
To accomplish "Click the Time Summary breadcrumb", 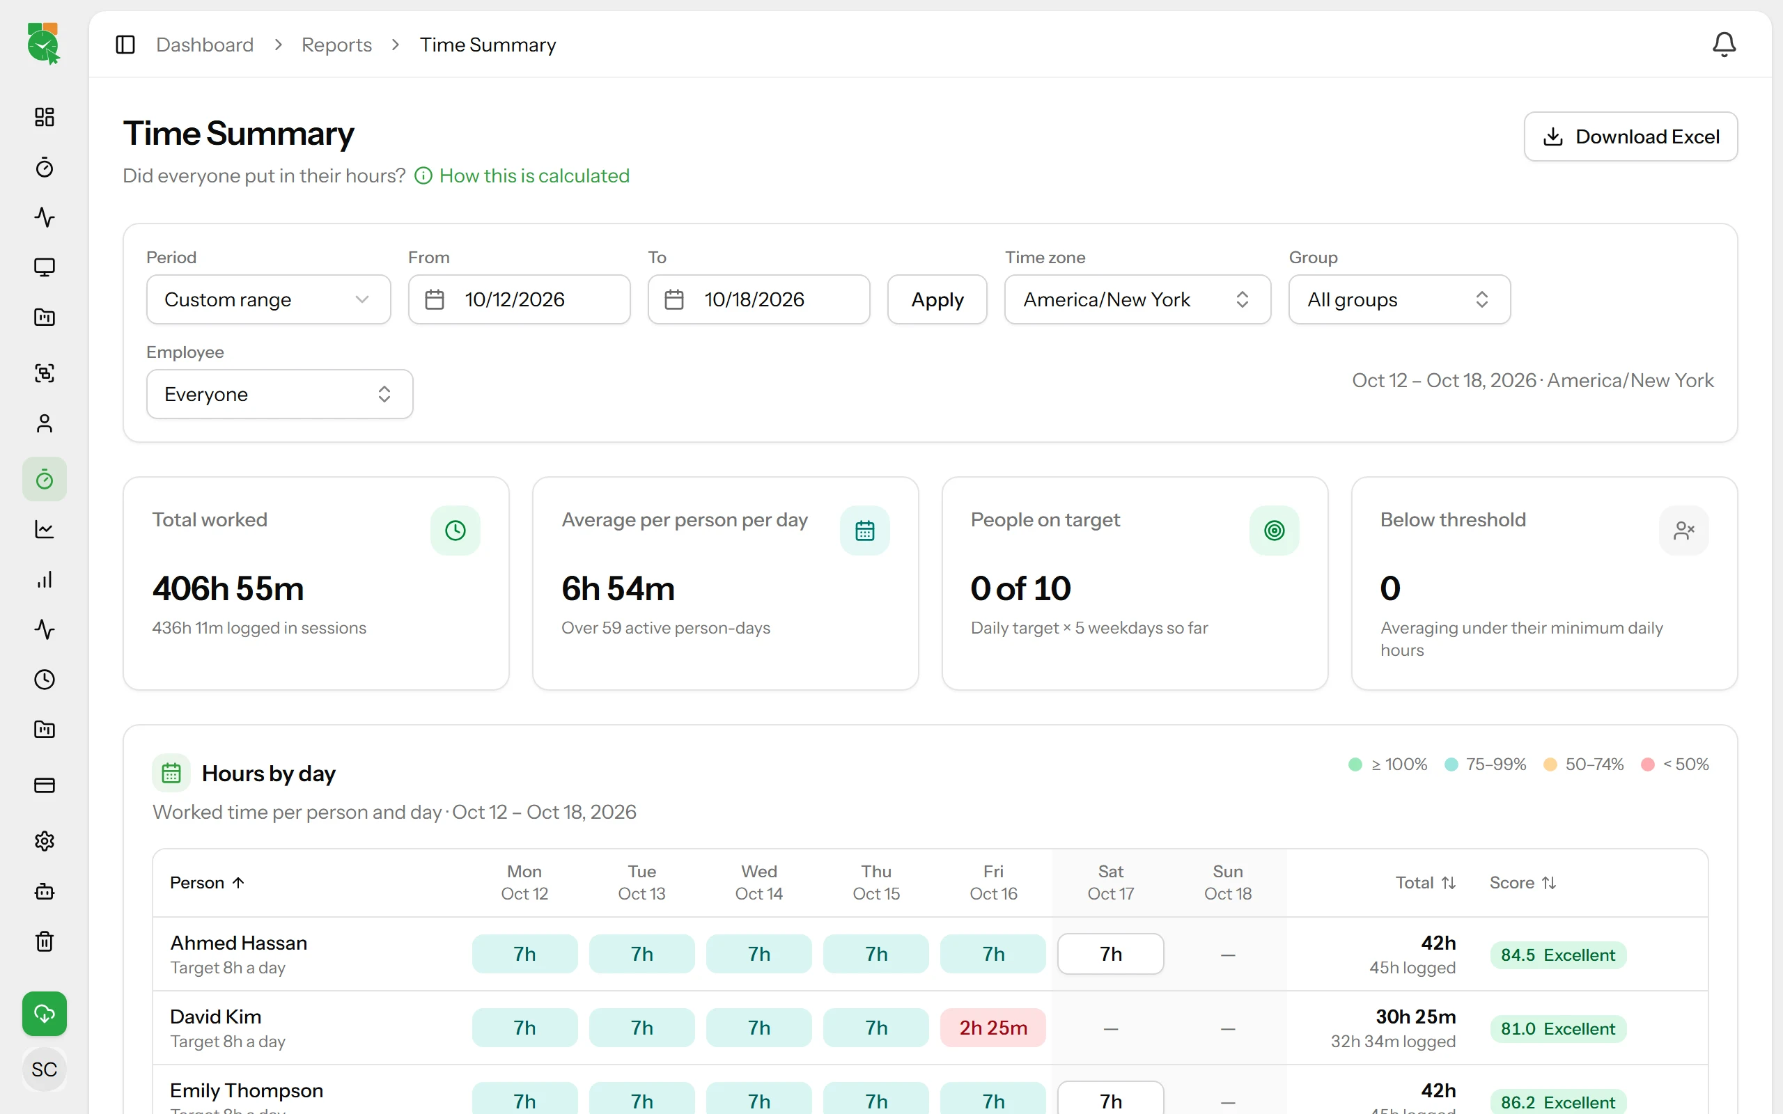I will (488, 45).
